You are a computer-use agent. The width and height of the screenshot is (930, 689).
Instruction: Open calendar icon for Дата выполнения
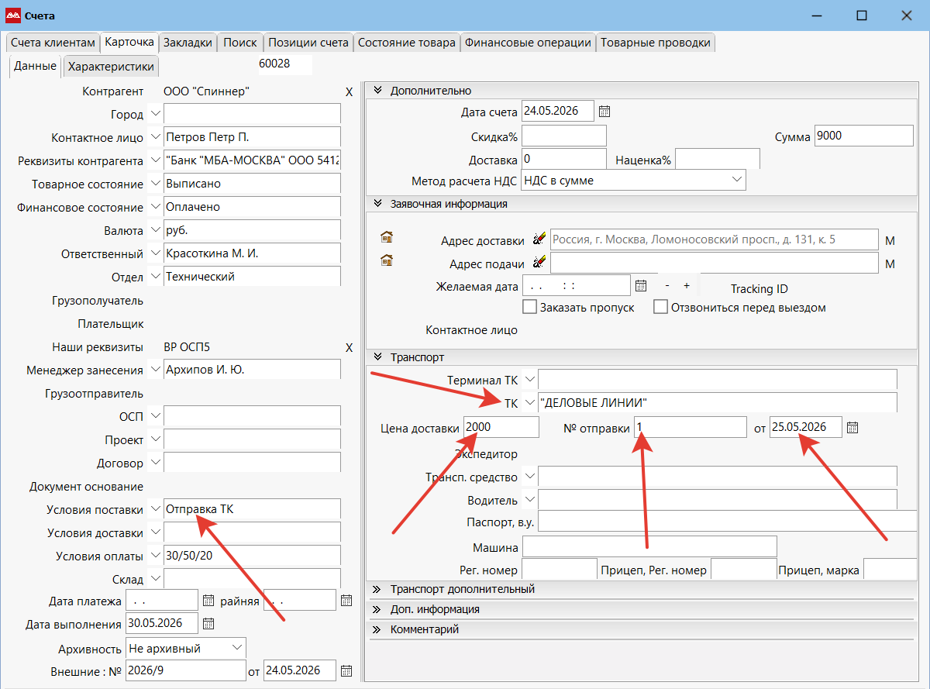(208, 623)
